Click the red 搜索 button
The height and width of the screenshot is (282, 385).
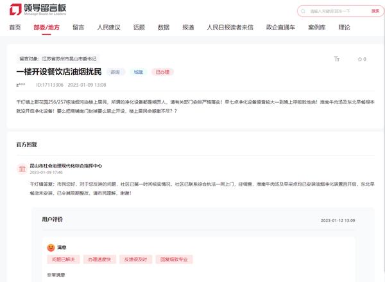point(375,11)
